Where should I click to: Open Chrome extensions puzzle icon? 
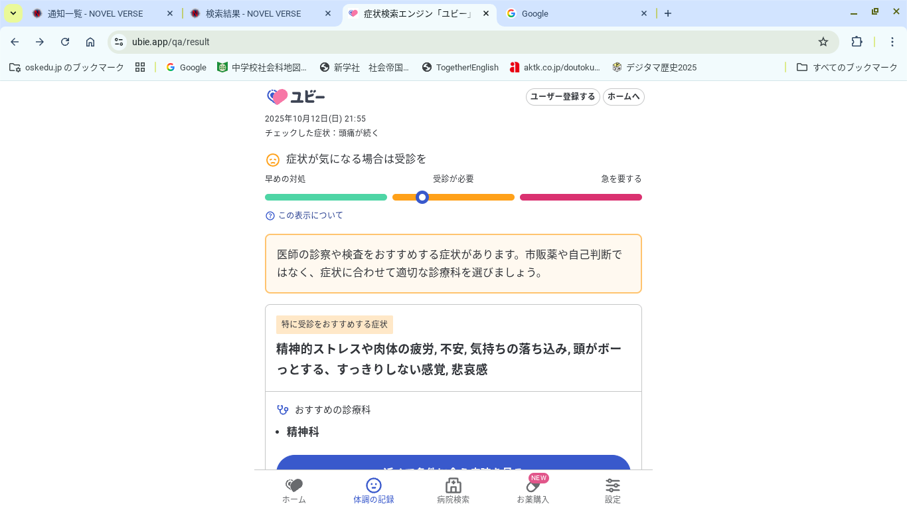click(x=857, y=42)
